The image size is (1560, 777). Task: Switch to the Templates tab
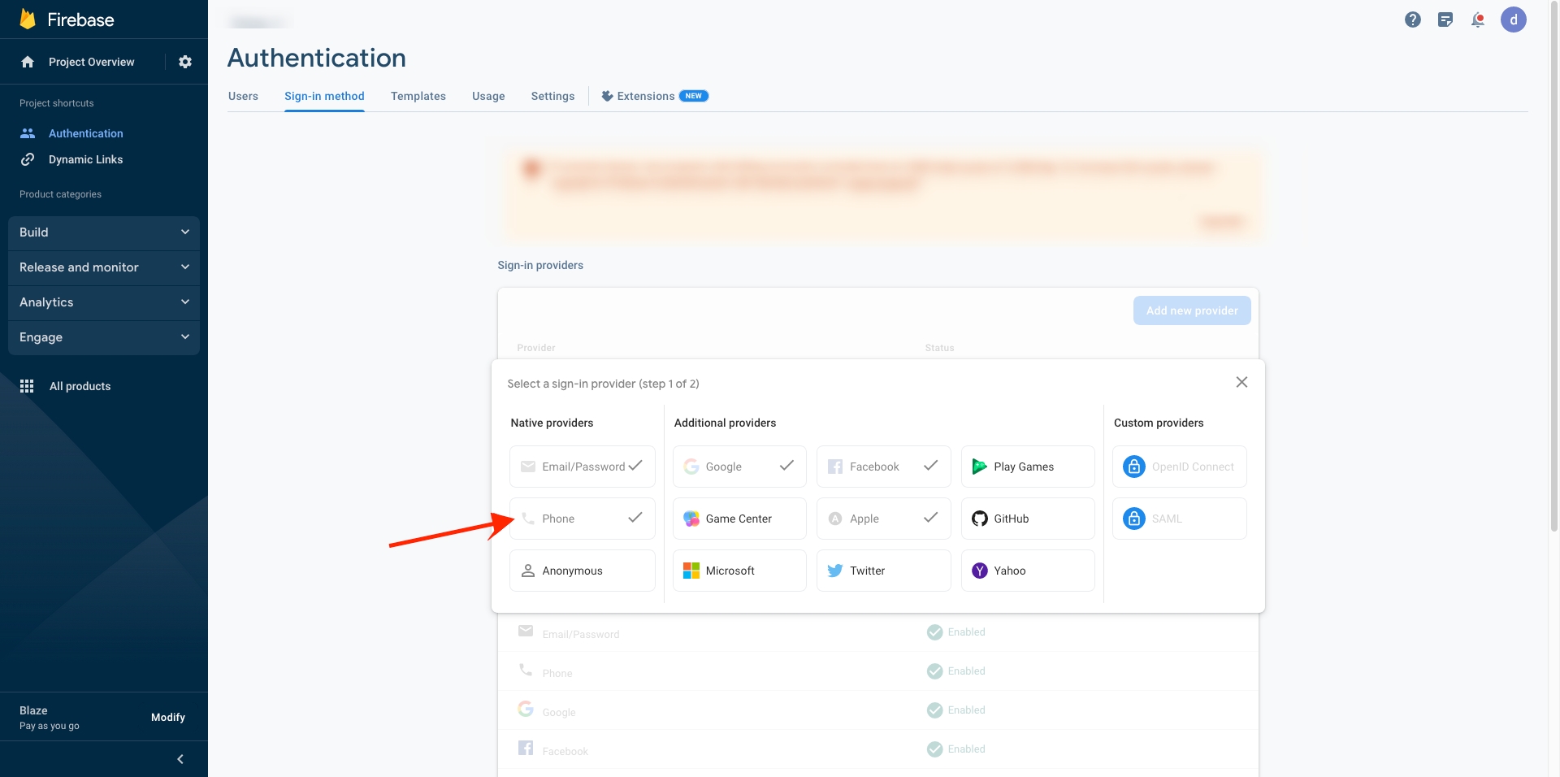(x=418, y=96)
